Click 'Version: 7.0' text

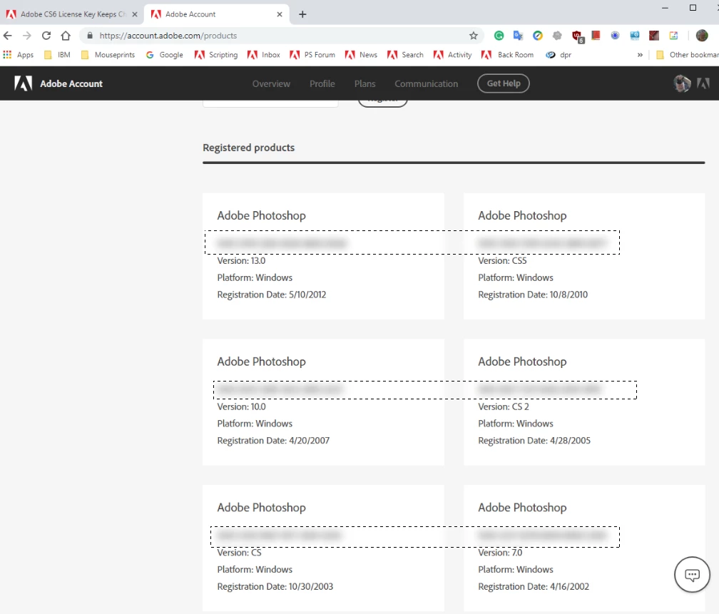pyautogui.click(x=500, y=553)
